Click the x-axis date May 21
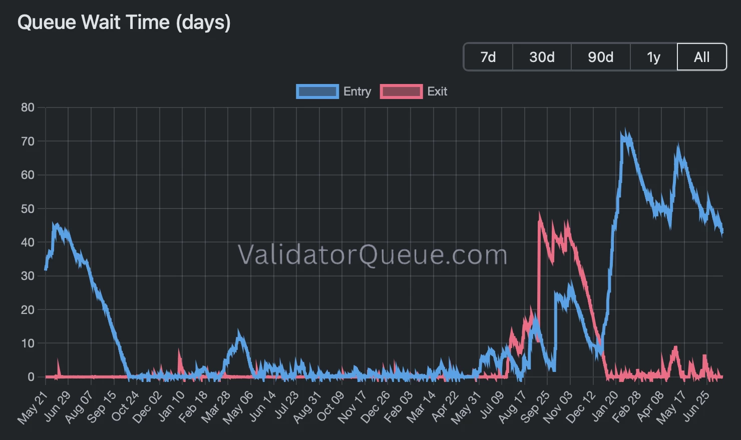Image resolution: width=741 pixels, height=440 pixels. point(33,407)
